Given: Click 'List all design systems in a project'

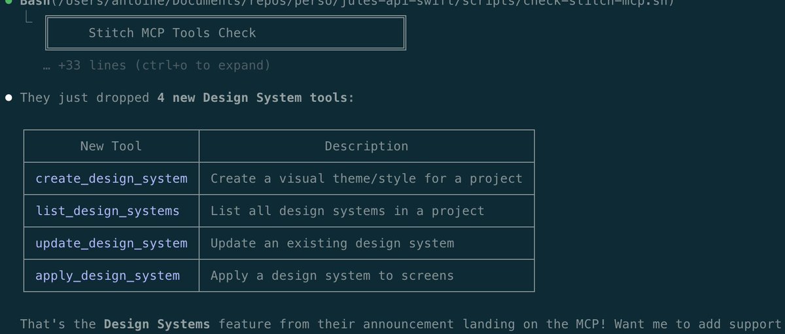Looking at the screenshot, I should [347, 211].
